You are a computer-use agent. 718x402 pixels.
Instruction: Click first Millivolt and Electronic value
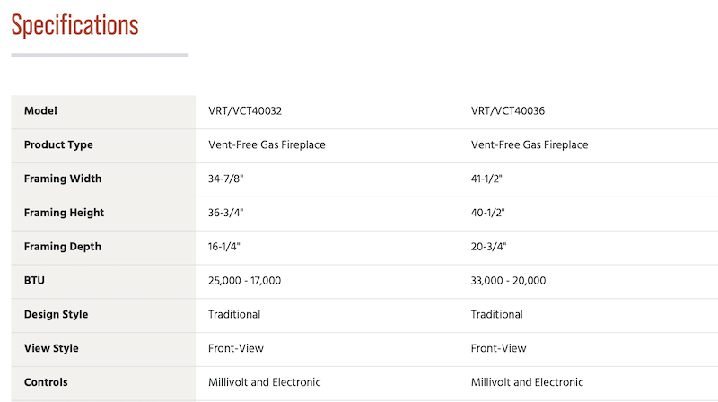tap(264, 382)
